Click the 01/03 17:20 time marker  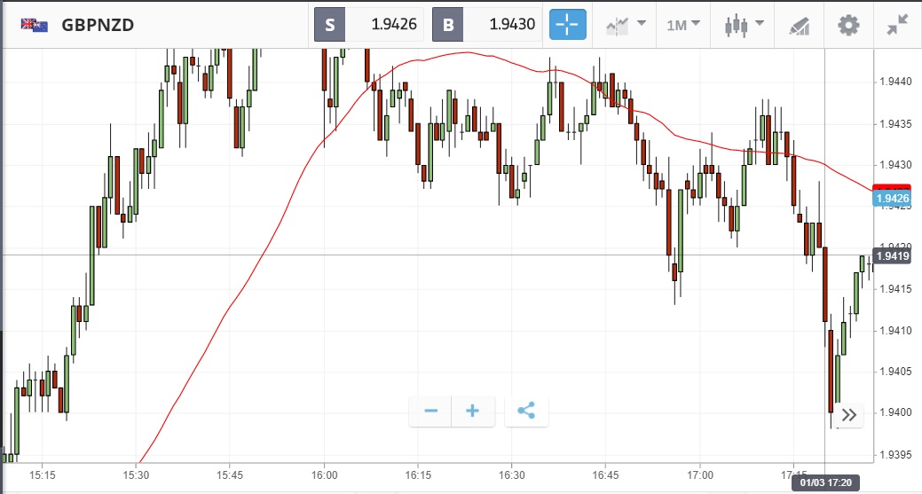click(827, 482)
